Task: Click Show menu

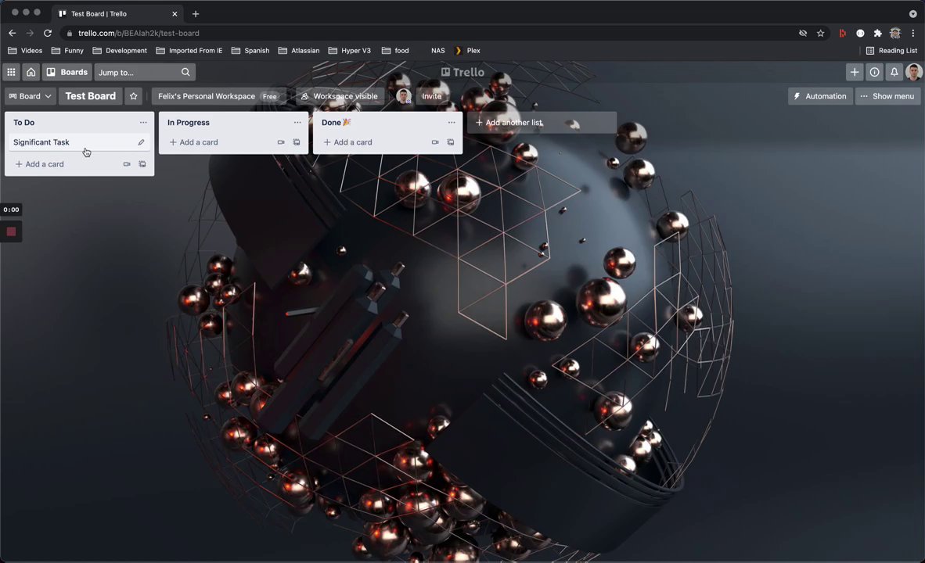Action: point(887,96)
